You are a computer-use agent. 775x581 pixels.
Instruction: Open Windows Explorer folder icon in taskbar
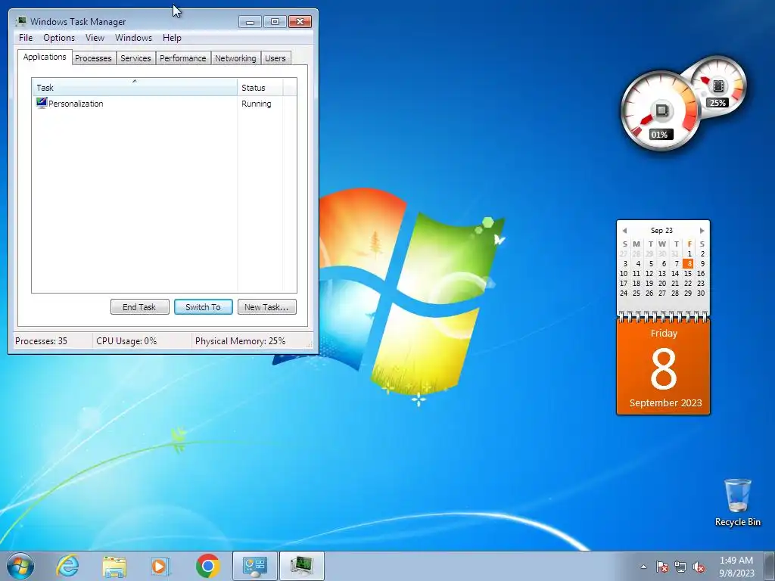(114, 566)
